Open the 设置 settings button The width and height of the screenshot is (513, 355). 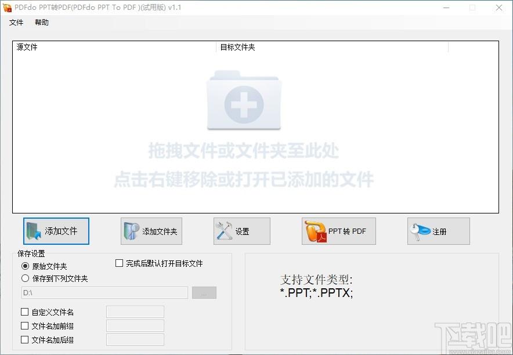coord(242,231)
